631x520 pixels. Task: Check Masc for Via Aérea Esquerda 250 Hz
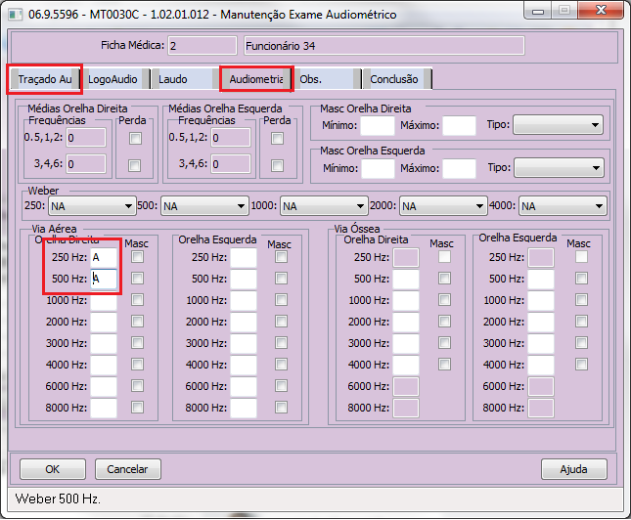[282, 257]
